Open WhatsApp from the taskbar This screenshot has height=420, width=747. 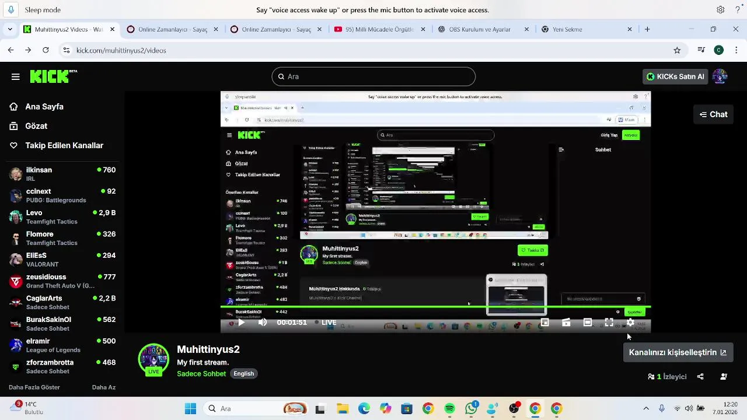(471, 408)
